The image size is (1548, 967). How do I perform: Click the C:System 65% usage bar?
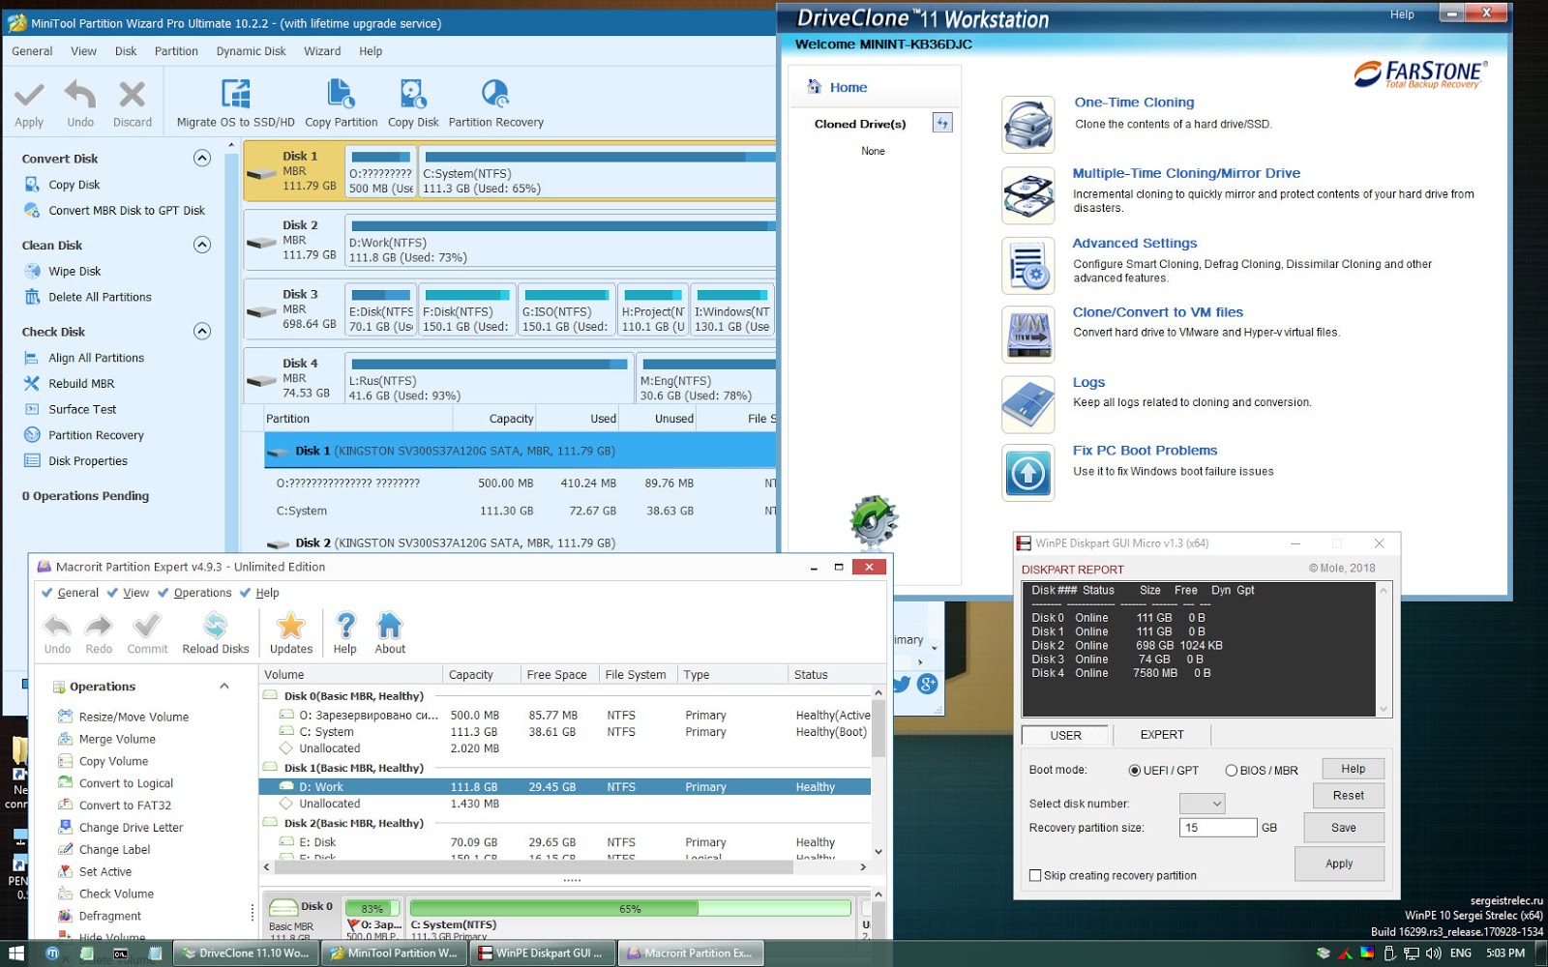coord(630,909)
